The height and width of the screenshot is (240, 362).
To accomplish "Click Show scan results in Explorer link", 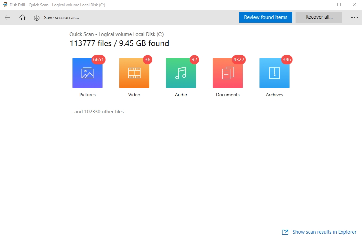I will [324, 232].
